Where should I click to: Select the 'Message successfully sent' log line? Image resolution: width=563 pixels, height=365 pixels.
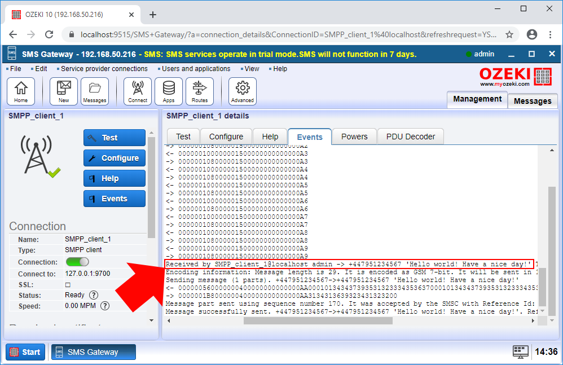(351, 311)
